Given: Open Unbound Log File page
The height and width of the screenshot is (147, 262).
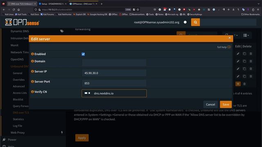Looking at the screenshot, I should 17,126.
